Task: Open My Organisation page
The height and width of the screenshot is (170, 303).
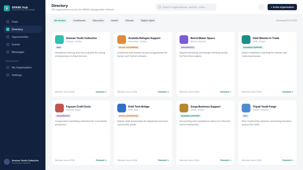Action: point(23,67)
